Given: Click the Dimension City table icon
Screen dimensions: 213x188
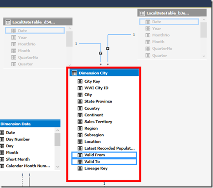Looking at the screenshot, I should coord(74,73).
